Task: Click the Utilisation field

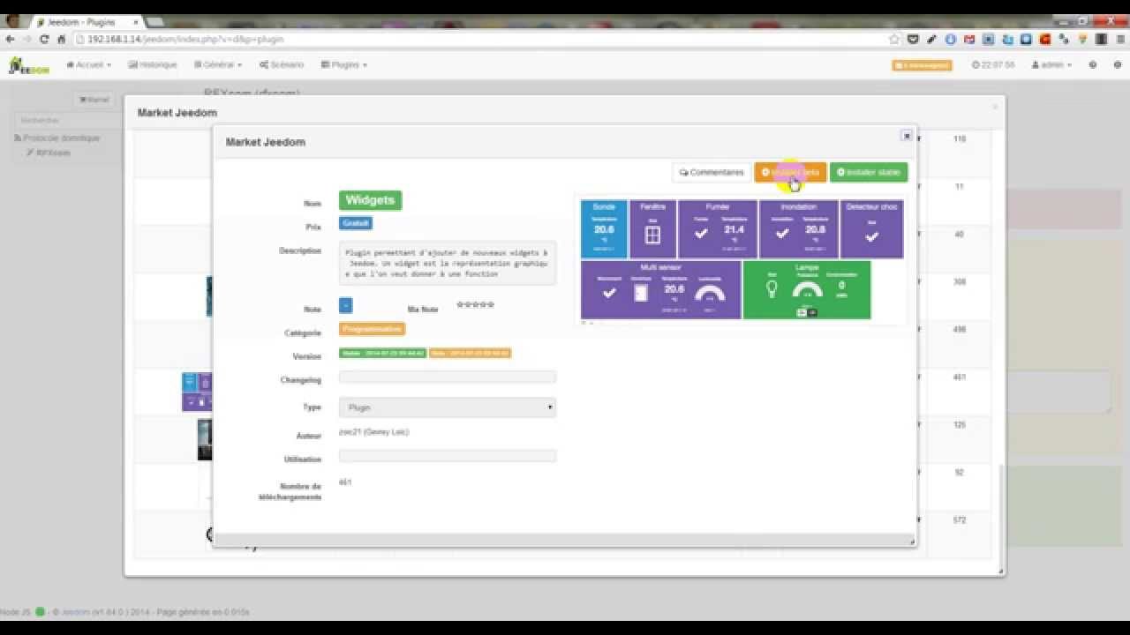Action: 448,456
